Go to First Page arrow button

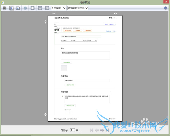click(x=91, y=130)
